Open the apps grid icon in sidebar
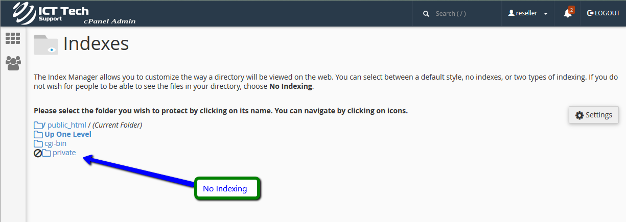The height and width of the screenshot is (222, 626). [x=13, y=38]
